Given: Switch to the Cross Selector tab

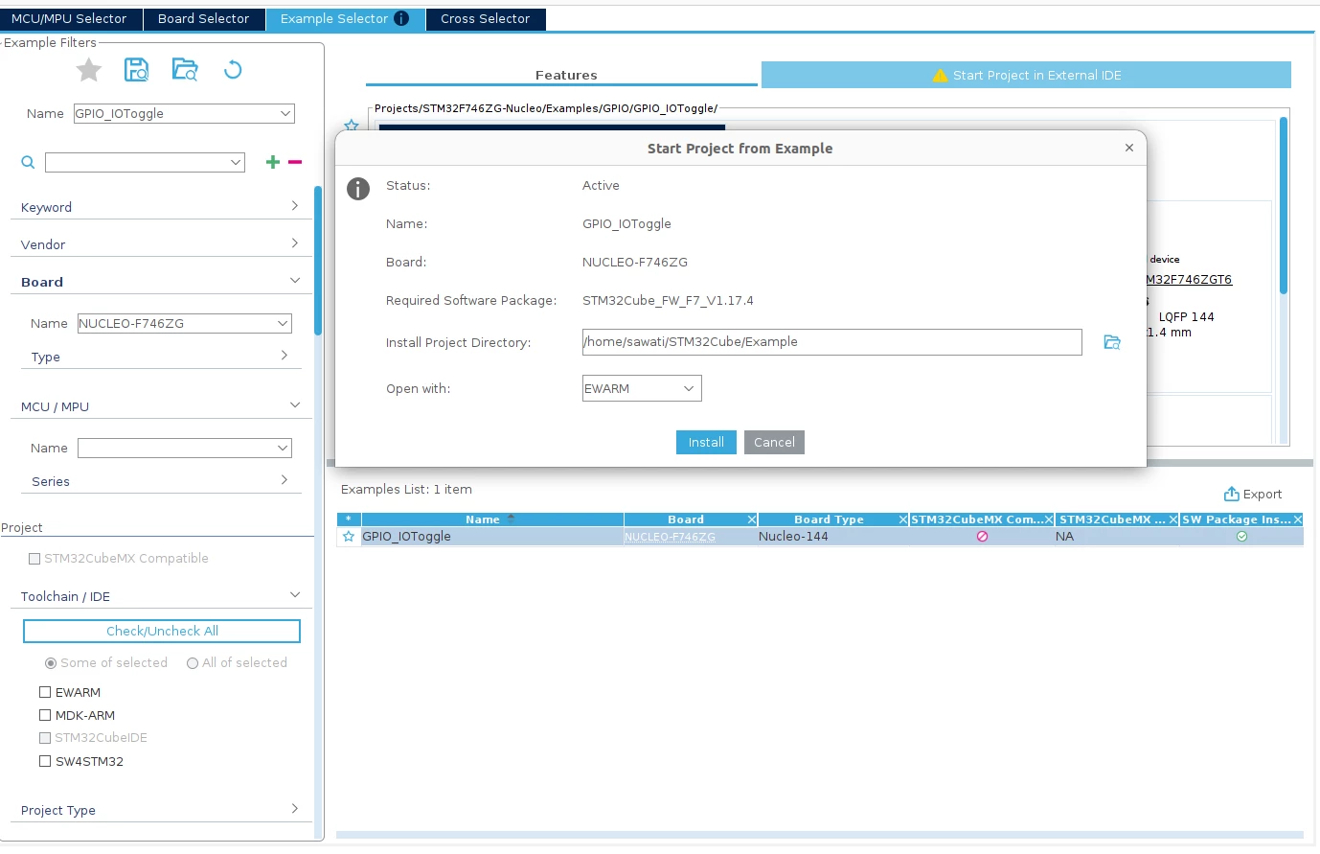Looking at the screenshot, I should [x=486, y=19].
